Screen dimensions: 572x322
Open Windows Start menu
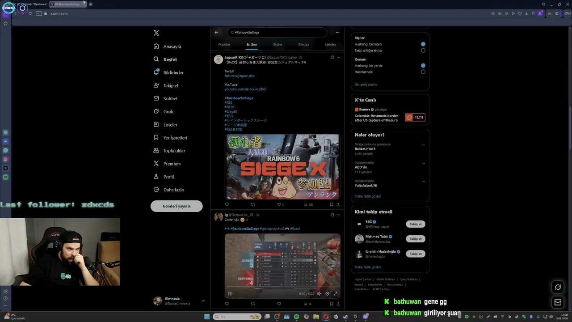(x=207, y=317)
